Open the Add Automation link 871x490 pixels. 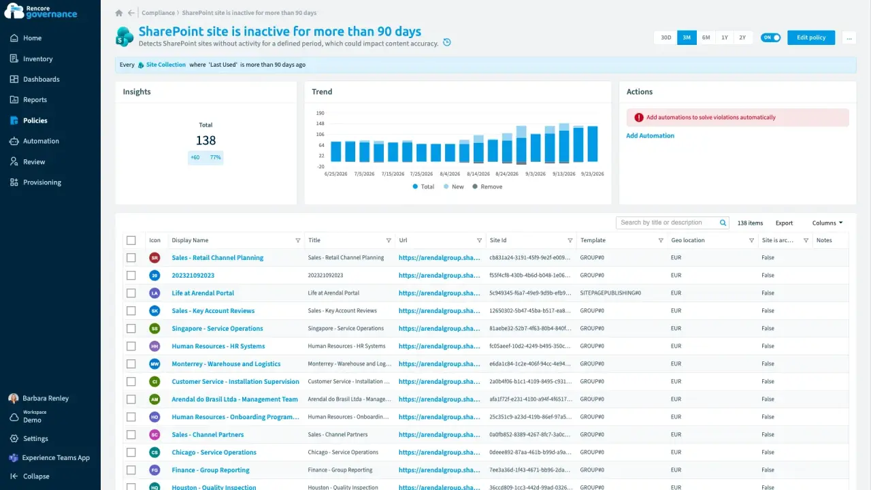click(650, 135)
